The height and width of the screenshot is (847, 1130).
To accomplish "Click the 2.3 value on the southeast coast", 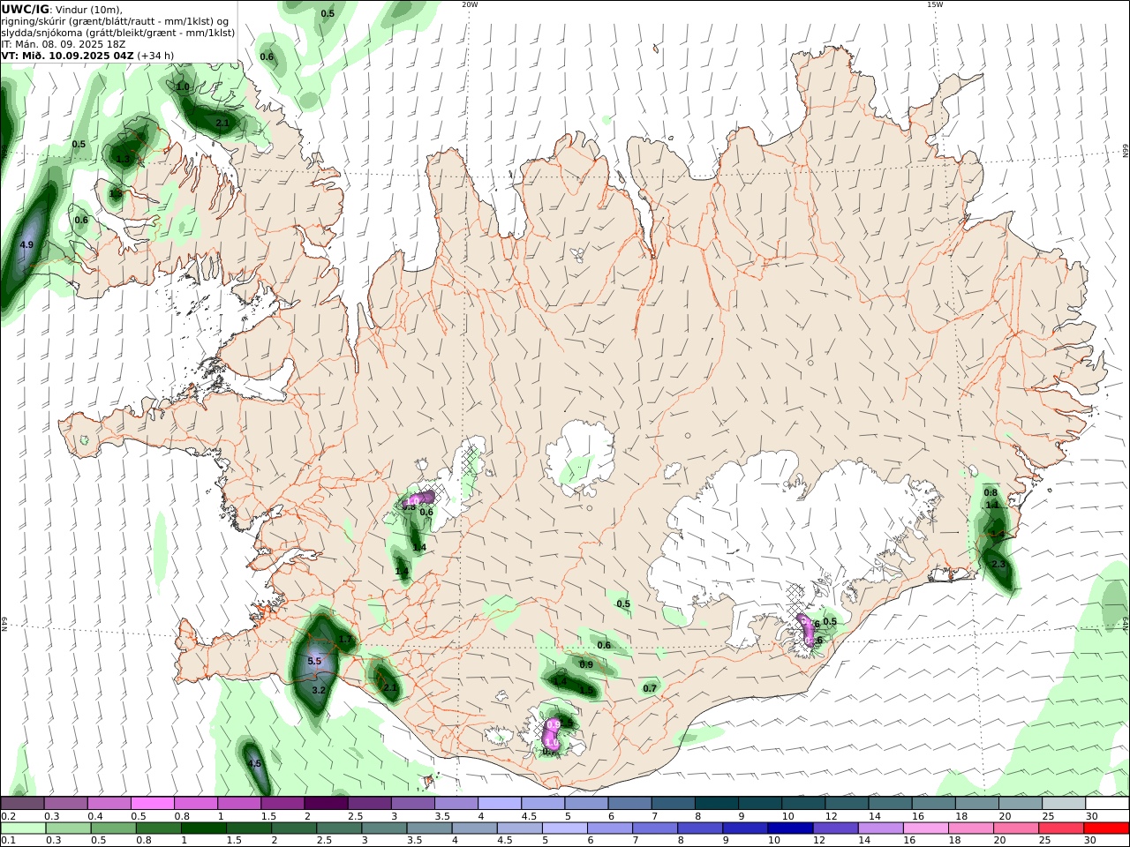I will pyautogui.click(x=998, y=565).
